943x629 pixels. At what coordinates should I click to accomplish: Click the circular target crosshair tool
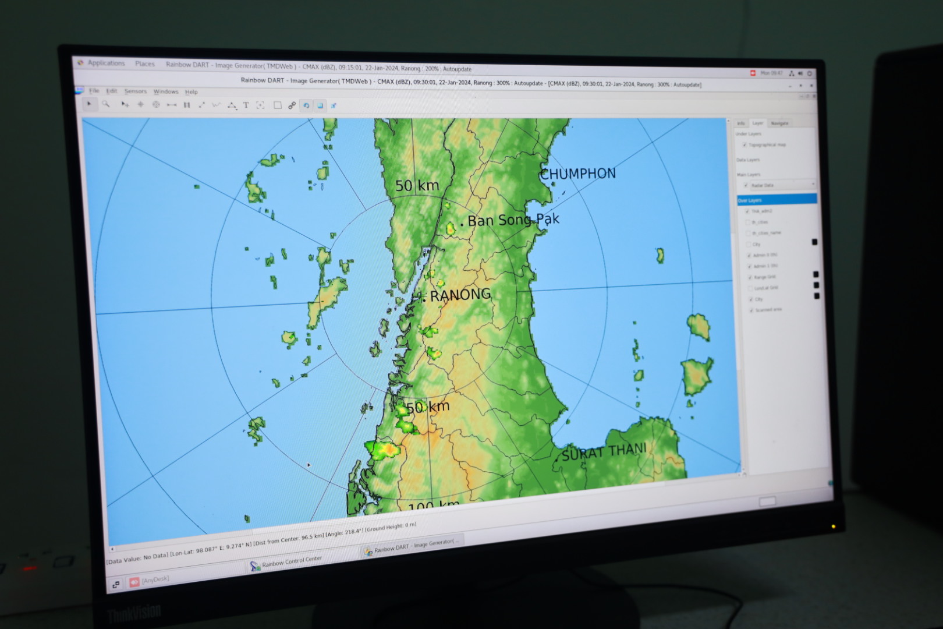155,105
